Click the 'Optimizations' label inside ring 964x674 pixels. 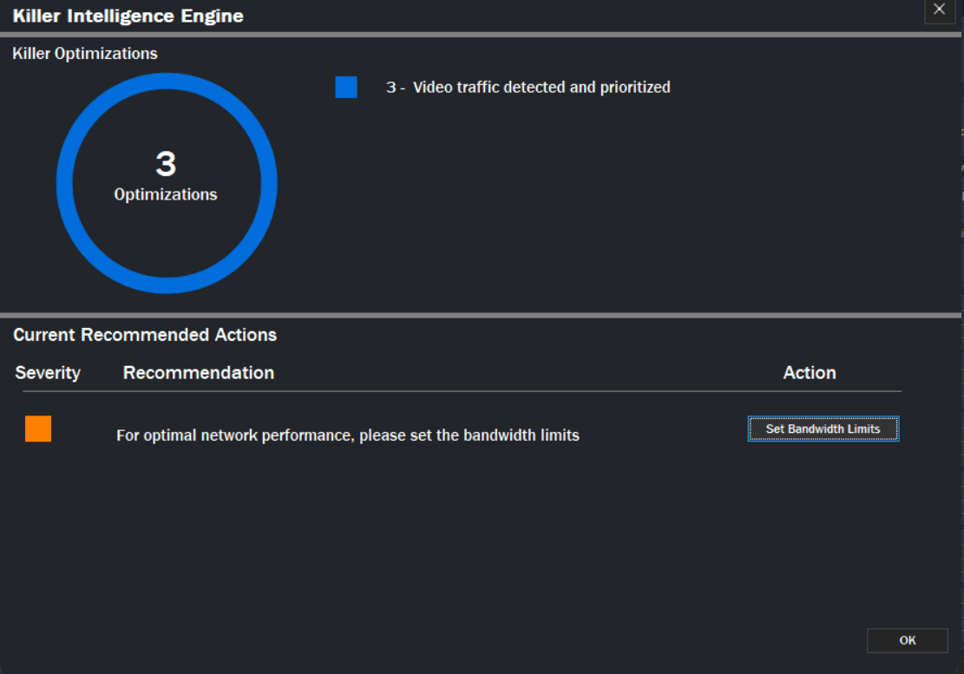coord(166,195)
